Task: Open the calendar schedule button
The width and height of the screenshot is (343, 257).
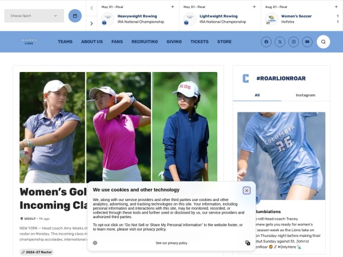Action: 75,16
